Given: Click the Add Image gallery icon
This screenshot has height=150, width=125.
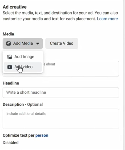Looking at the screenshot, I should 10,57.
